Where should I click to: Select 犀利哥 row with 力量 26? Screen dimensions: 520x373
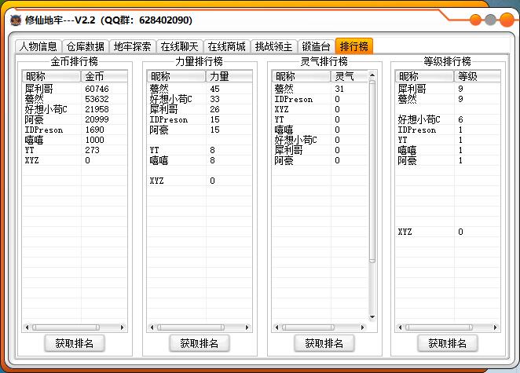tap(200, 109)
